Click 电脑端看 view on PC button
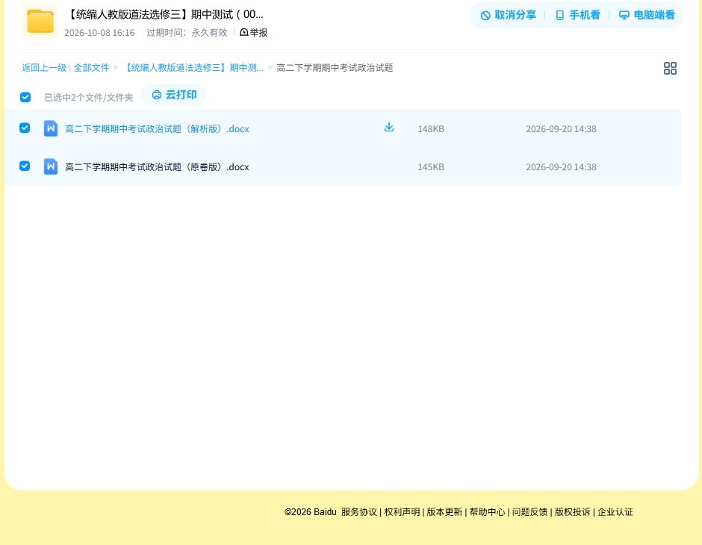Image resolution: width=702 pixels, height=545 pixels. tap(647, 15)
